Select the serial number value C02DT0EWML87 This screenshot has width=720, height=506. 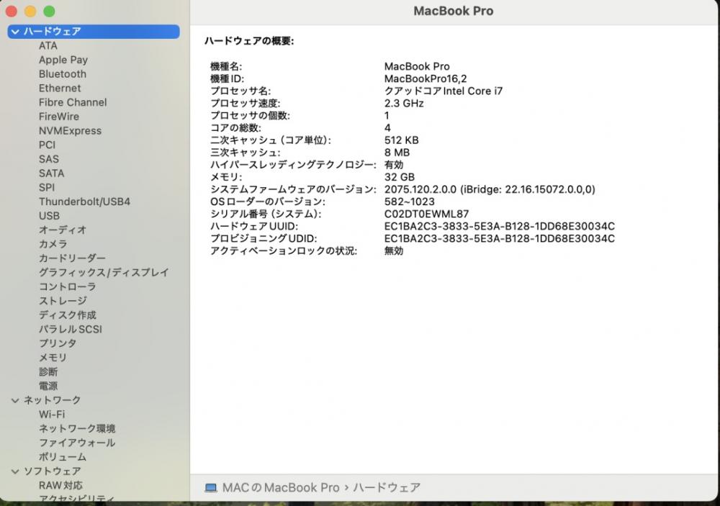click(426, 214)
